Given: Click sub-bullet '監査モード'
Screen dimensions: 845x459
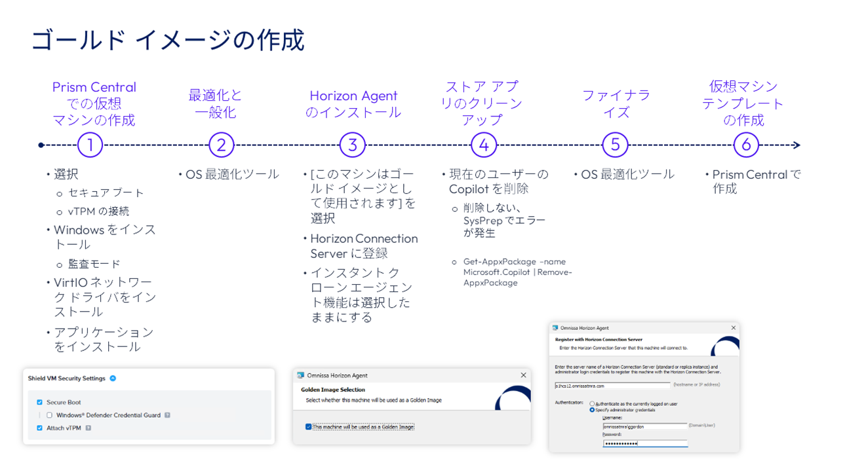Looking at the screenshot, I should (x=94, y=264).
